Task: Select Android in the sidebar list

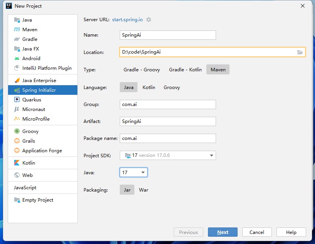Action: 43,58
